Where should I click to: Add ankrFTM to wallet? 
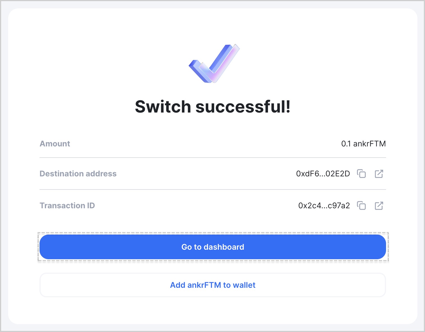[x=213, y=285]
